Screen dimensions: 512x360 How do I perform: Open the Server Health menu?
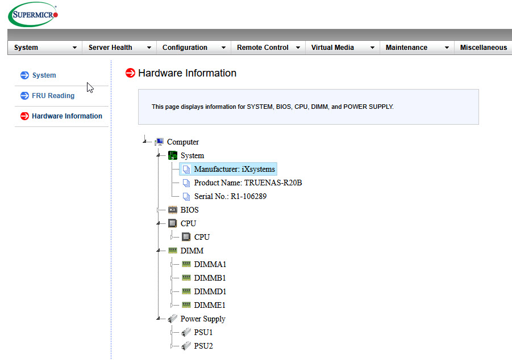[x=119, y=48]
